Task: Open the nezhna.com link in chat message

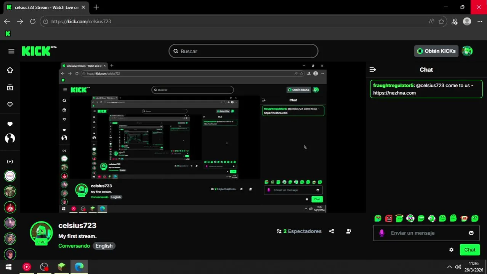Action: 394,93
